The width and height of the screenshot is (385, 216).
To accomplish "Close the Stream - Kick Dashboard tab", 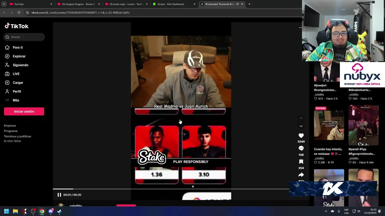I will [194, 4].
